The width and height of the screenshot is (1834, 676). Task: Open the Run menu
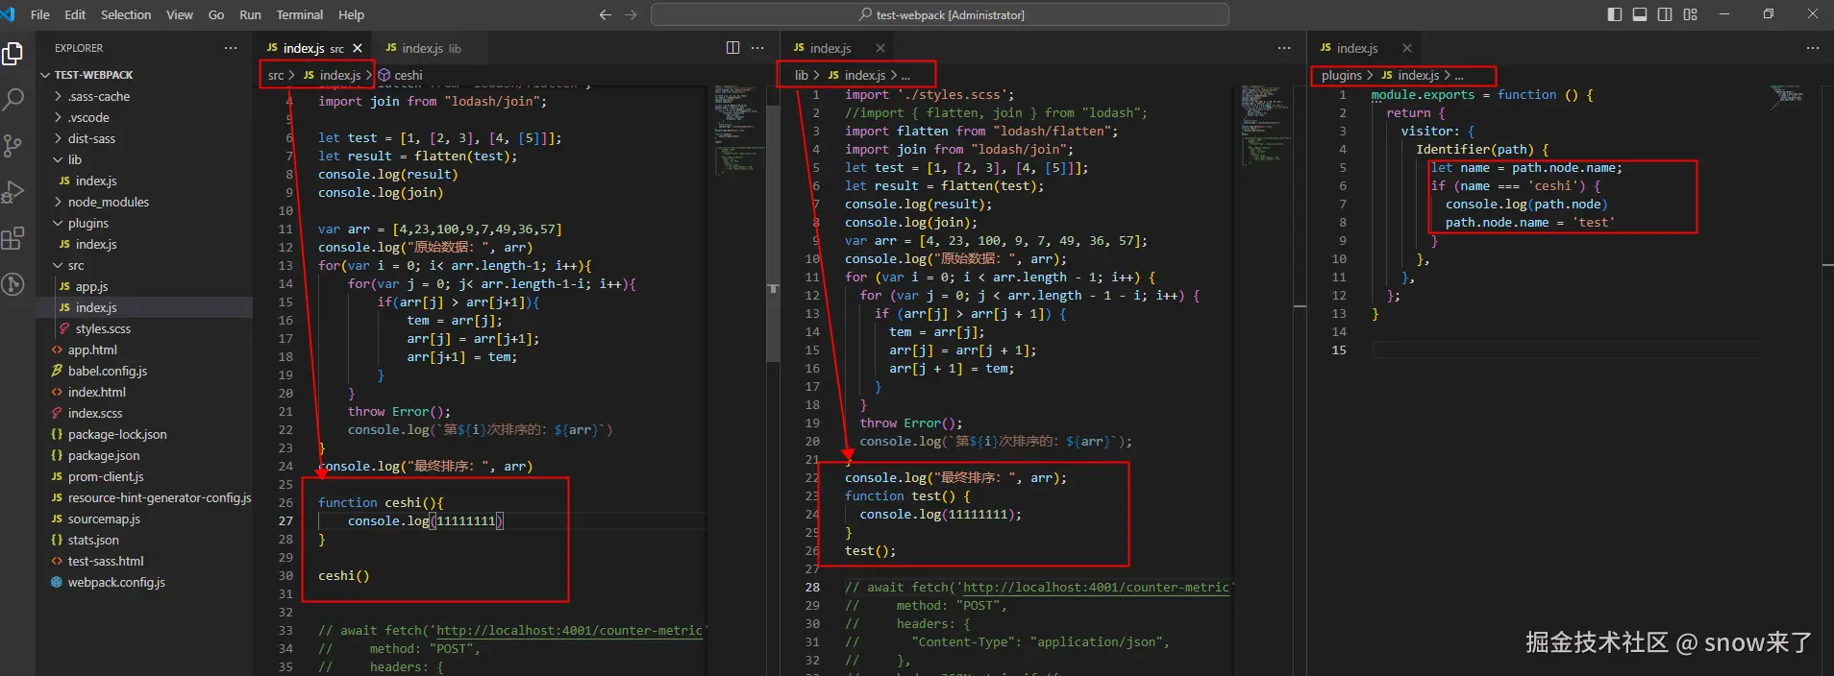click(x=250, y=14)
